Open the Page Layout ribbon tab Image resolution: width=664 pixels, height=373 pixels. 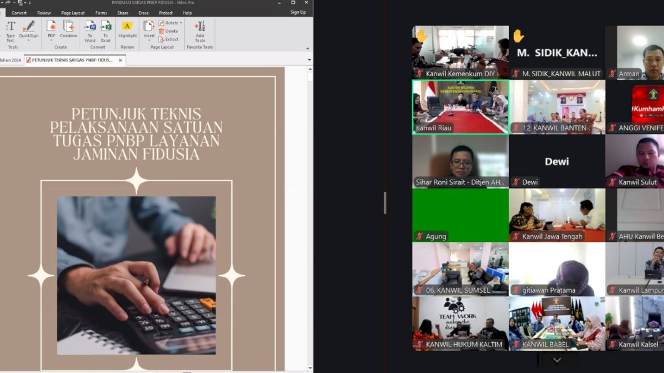tap(73, 13)
